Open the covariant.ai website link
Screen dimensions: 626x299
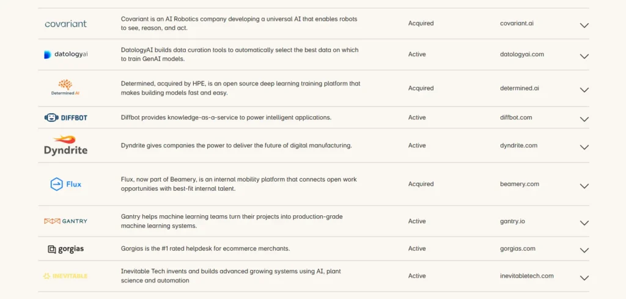tap(517, 23)
